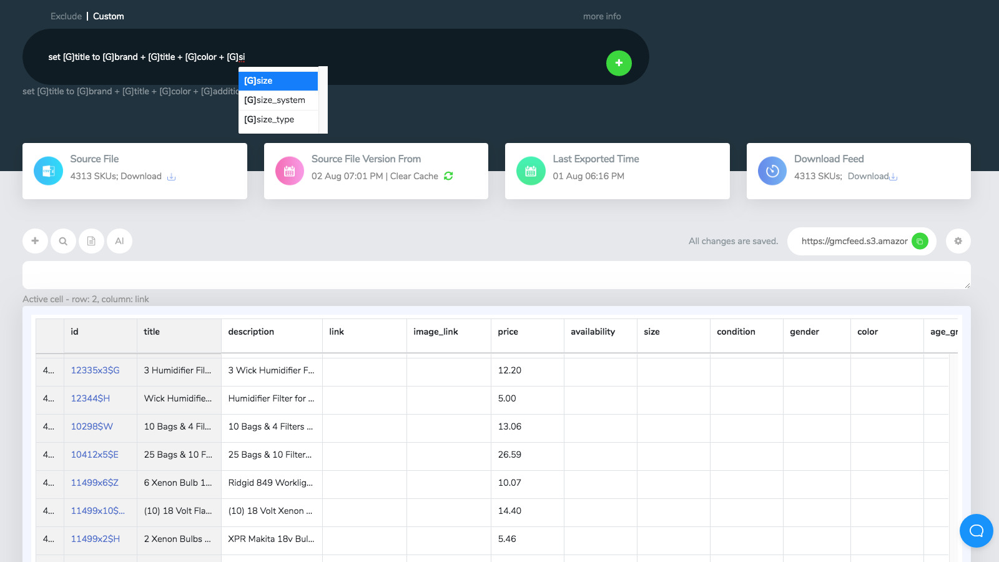Click the green Last Exported Time calendar icon

click(x=531, y=171)
